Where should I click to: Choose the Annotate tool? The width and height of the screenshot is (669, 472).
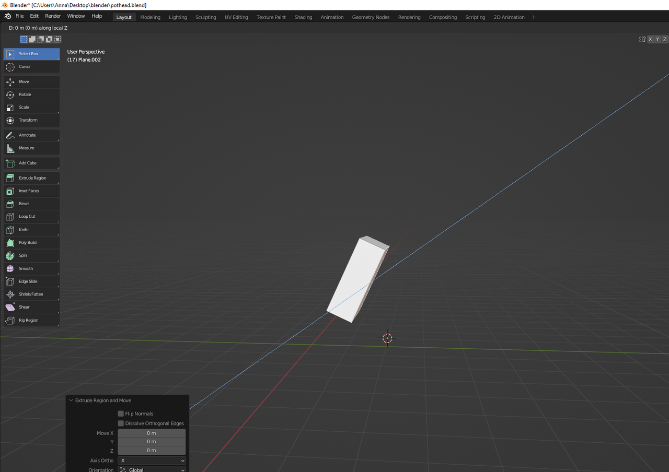pyautogui.click(x=31, y=135)
